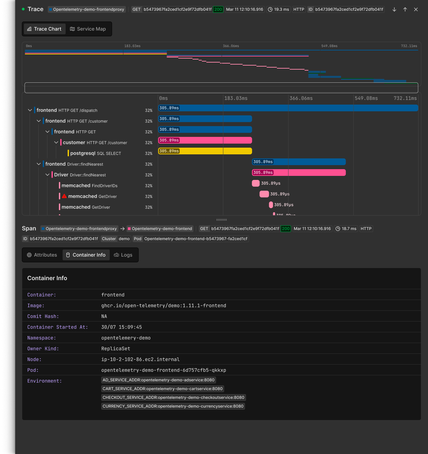Click the AD_SERVICE_ADDR environment variable tag

[x=158, y=380]
